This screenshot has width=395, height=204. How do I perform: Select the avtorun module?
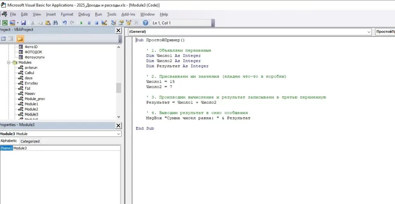31,68
